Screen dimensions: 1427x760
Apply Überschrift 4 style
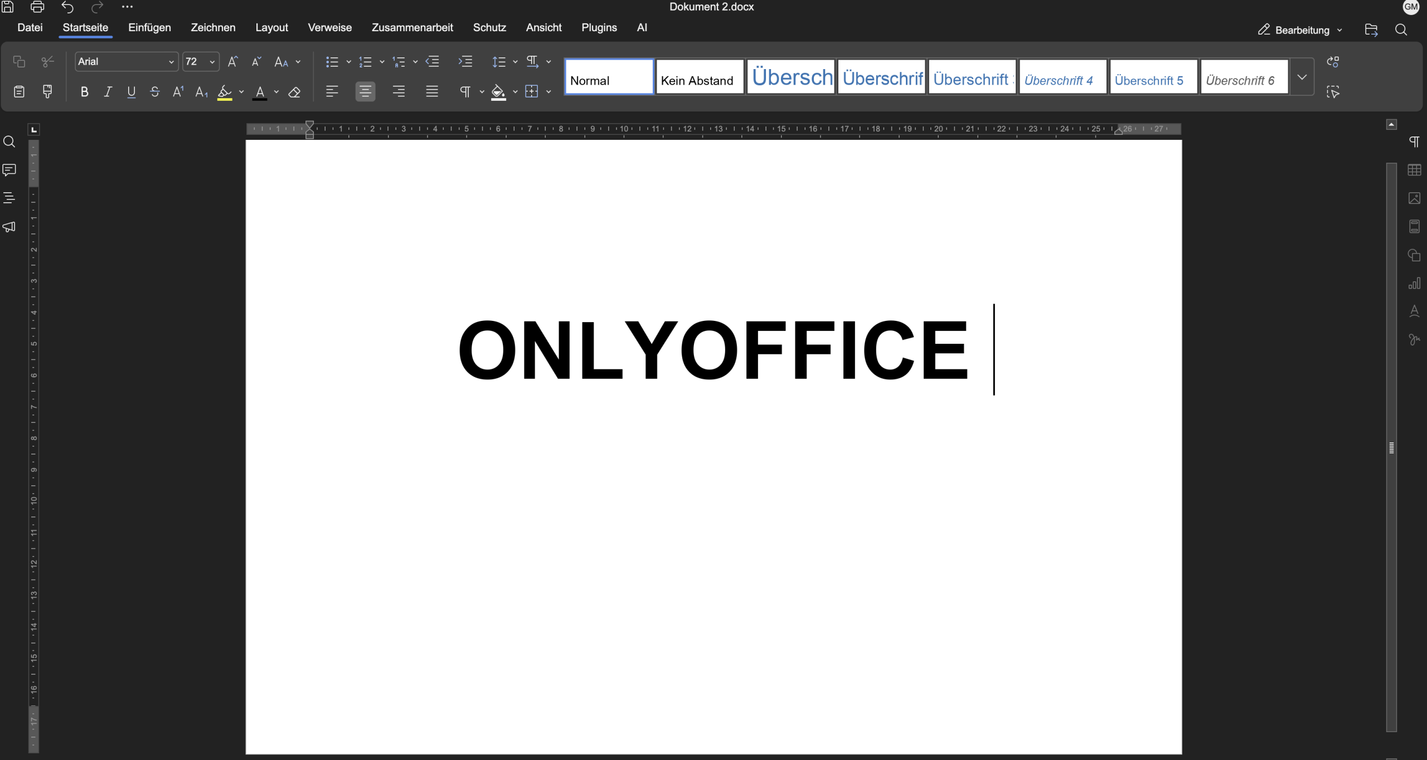pyautogui.click(x=1063, y=77)
